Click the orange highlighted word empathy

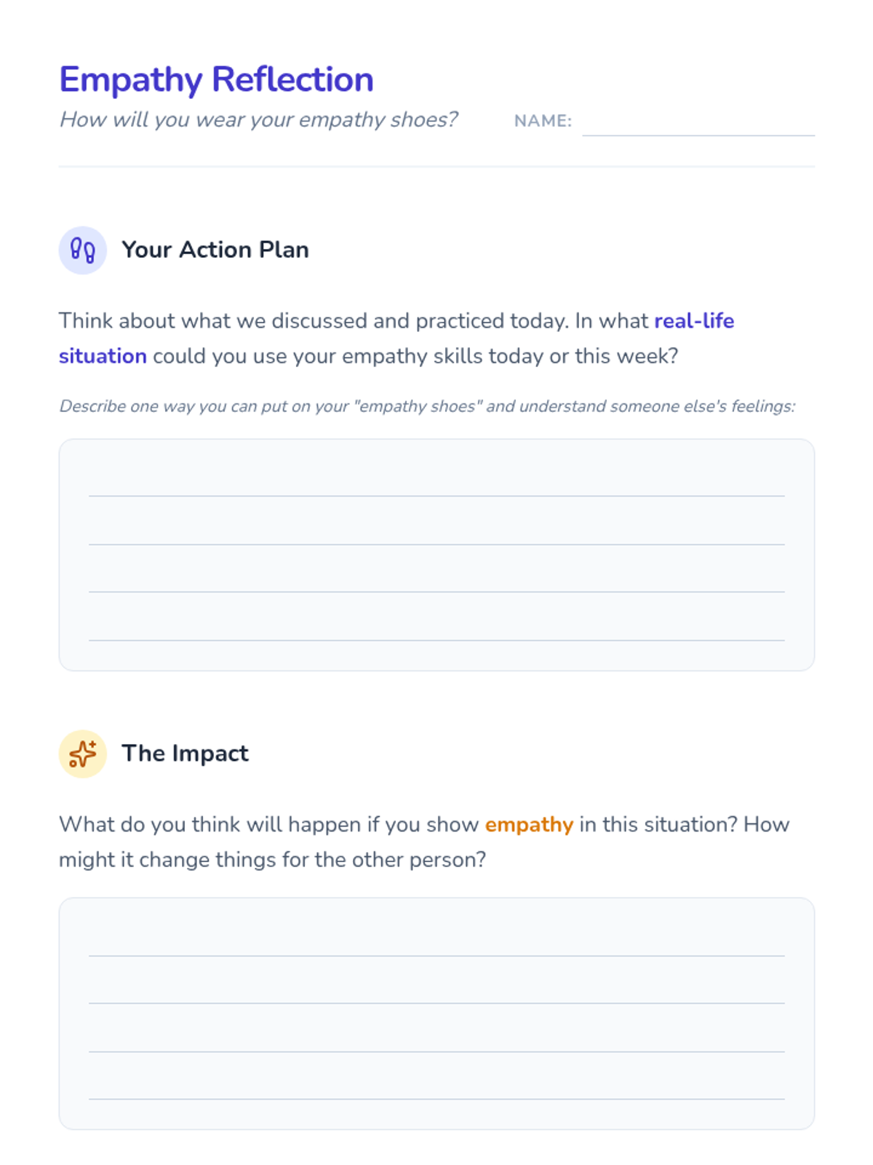coord(529,825)
